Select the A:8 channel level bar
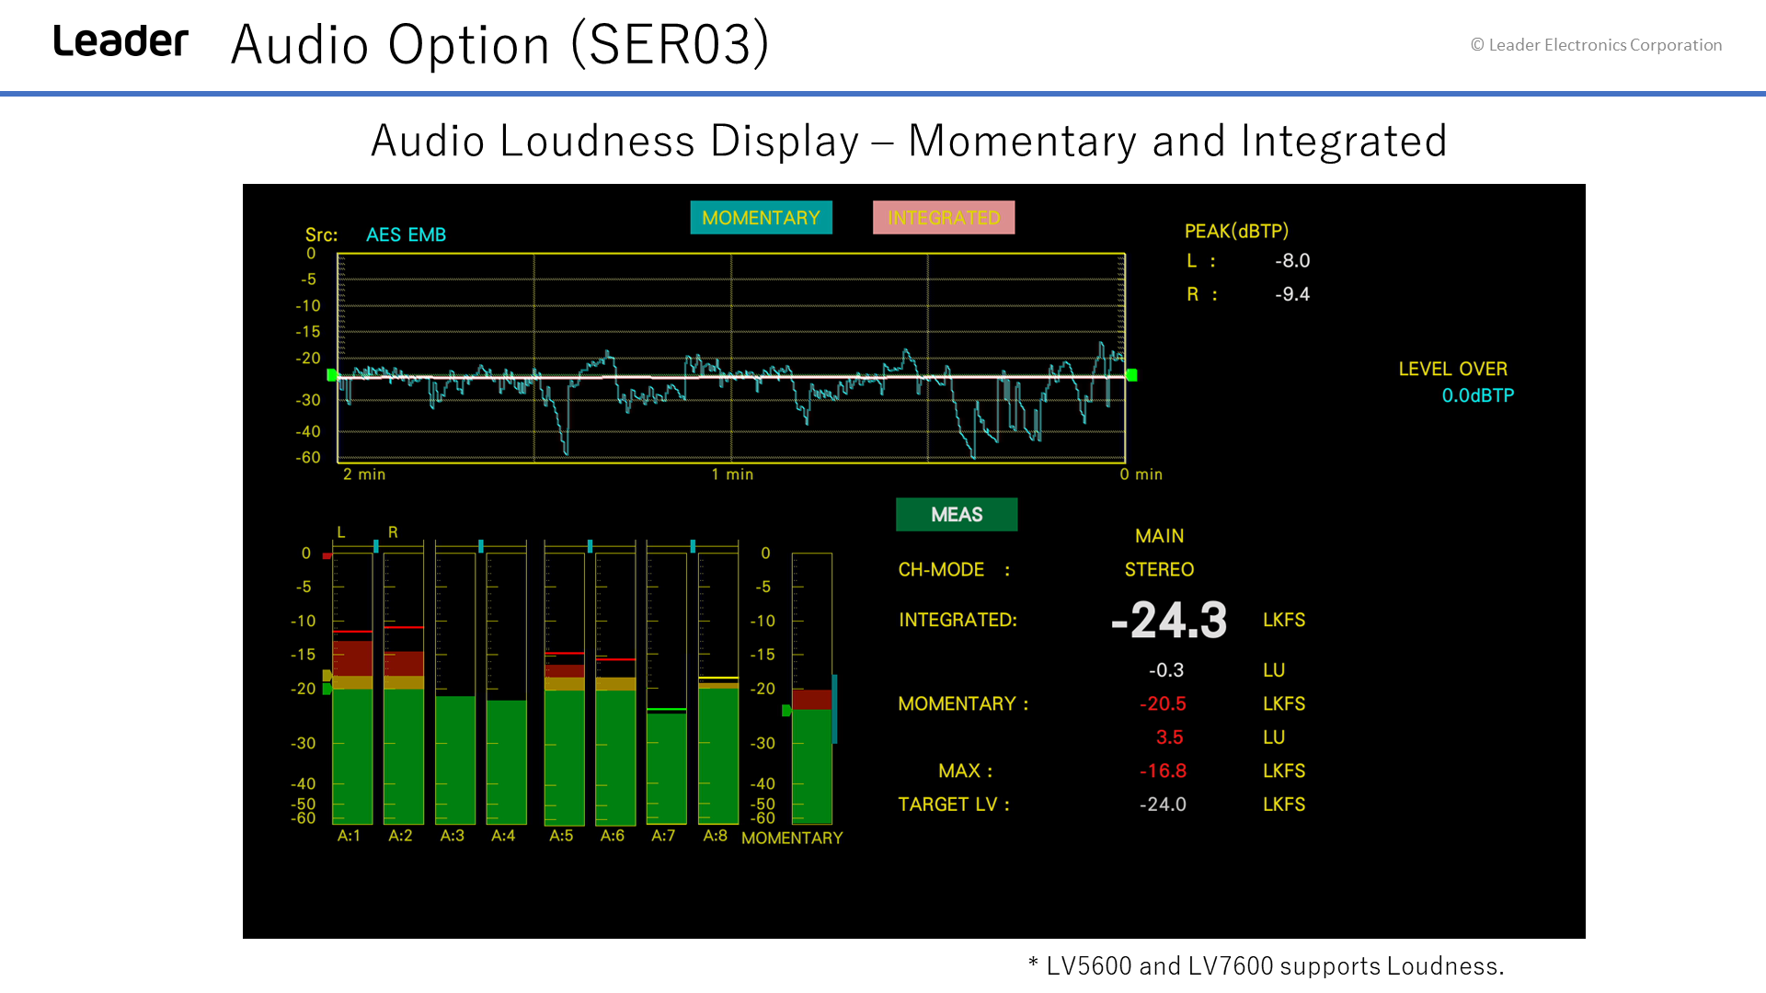Screen dimensions: 1766x993 (718, 688)
